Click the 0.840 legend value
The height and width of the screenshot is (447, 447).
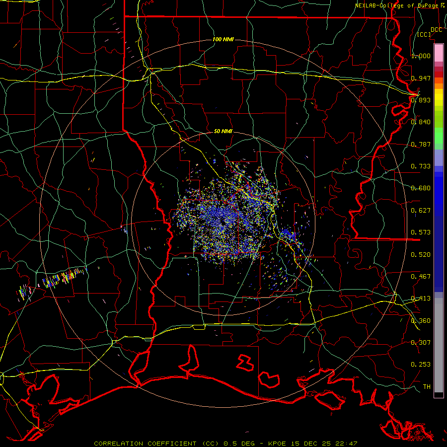point(421,122)
